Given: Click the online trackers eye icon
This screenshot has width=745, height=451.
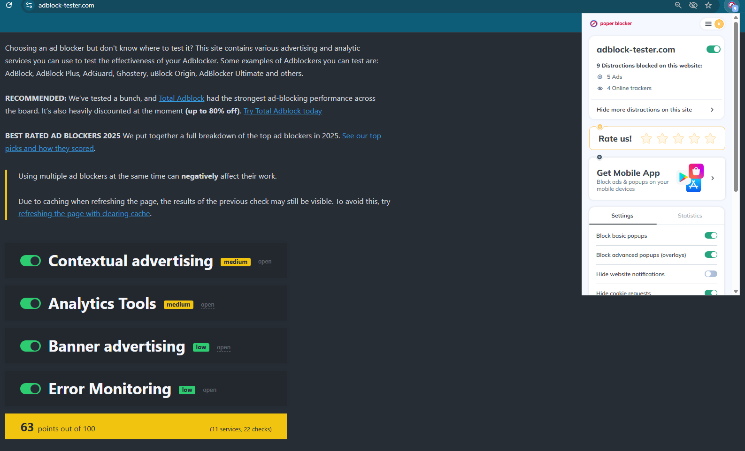Looking at the screenshot, I should [x=600, y=88].
